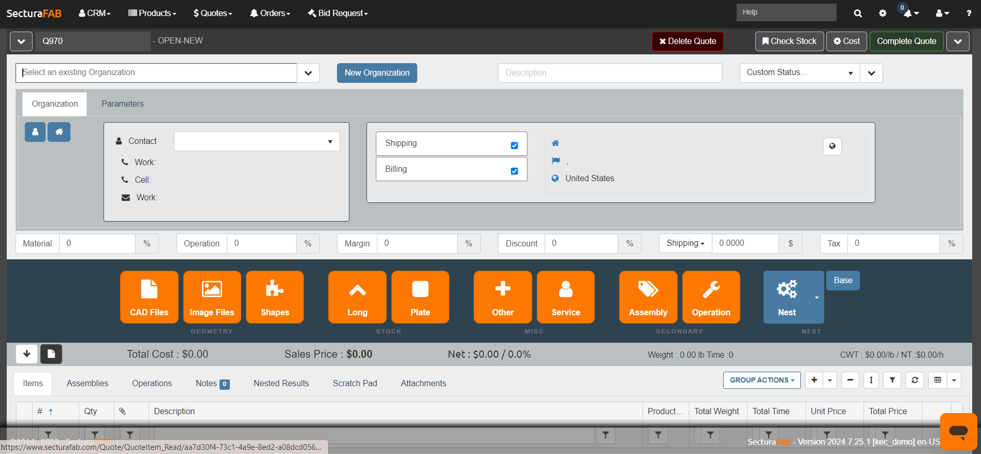Select the Image Files tile
Screen dimensions: 981x454
coord(212,297)
